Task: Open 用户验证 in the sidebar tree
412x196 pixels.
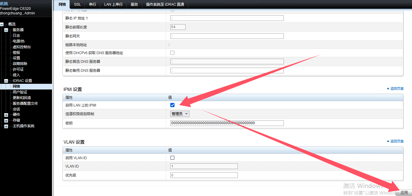Action: pos(20,92)
